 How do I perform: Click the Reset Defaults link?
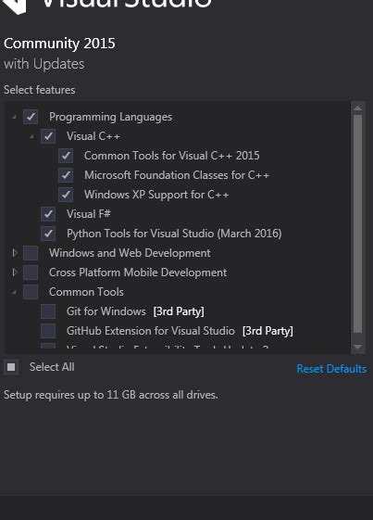(331, 369)
